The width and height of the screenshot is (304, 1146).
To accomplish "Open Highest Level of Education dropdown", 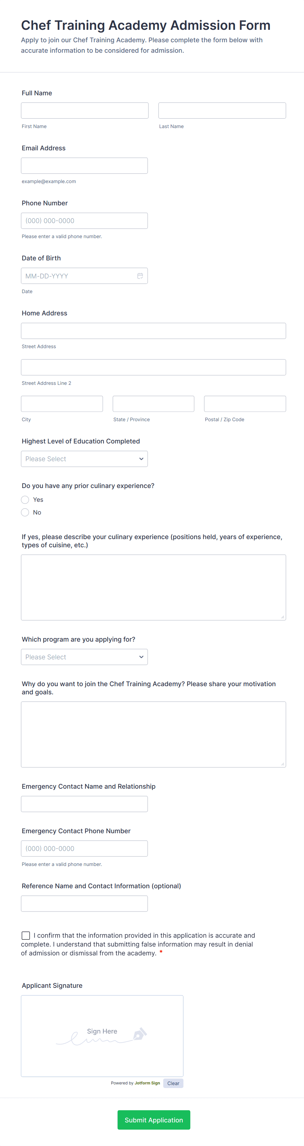I will [84, 459].
